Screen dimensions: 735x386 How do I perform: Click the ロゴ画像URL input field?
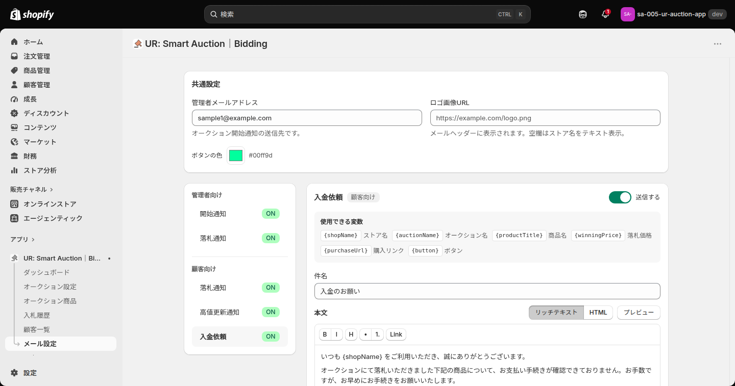(x=545, y=118)
